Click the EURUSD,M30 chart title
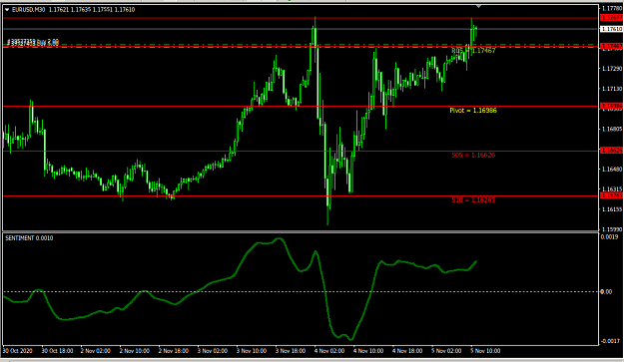Viewport: 624px width, 362px height. coord(29,10)
